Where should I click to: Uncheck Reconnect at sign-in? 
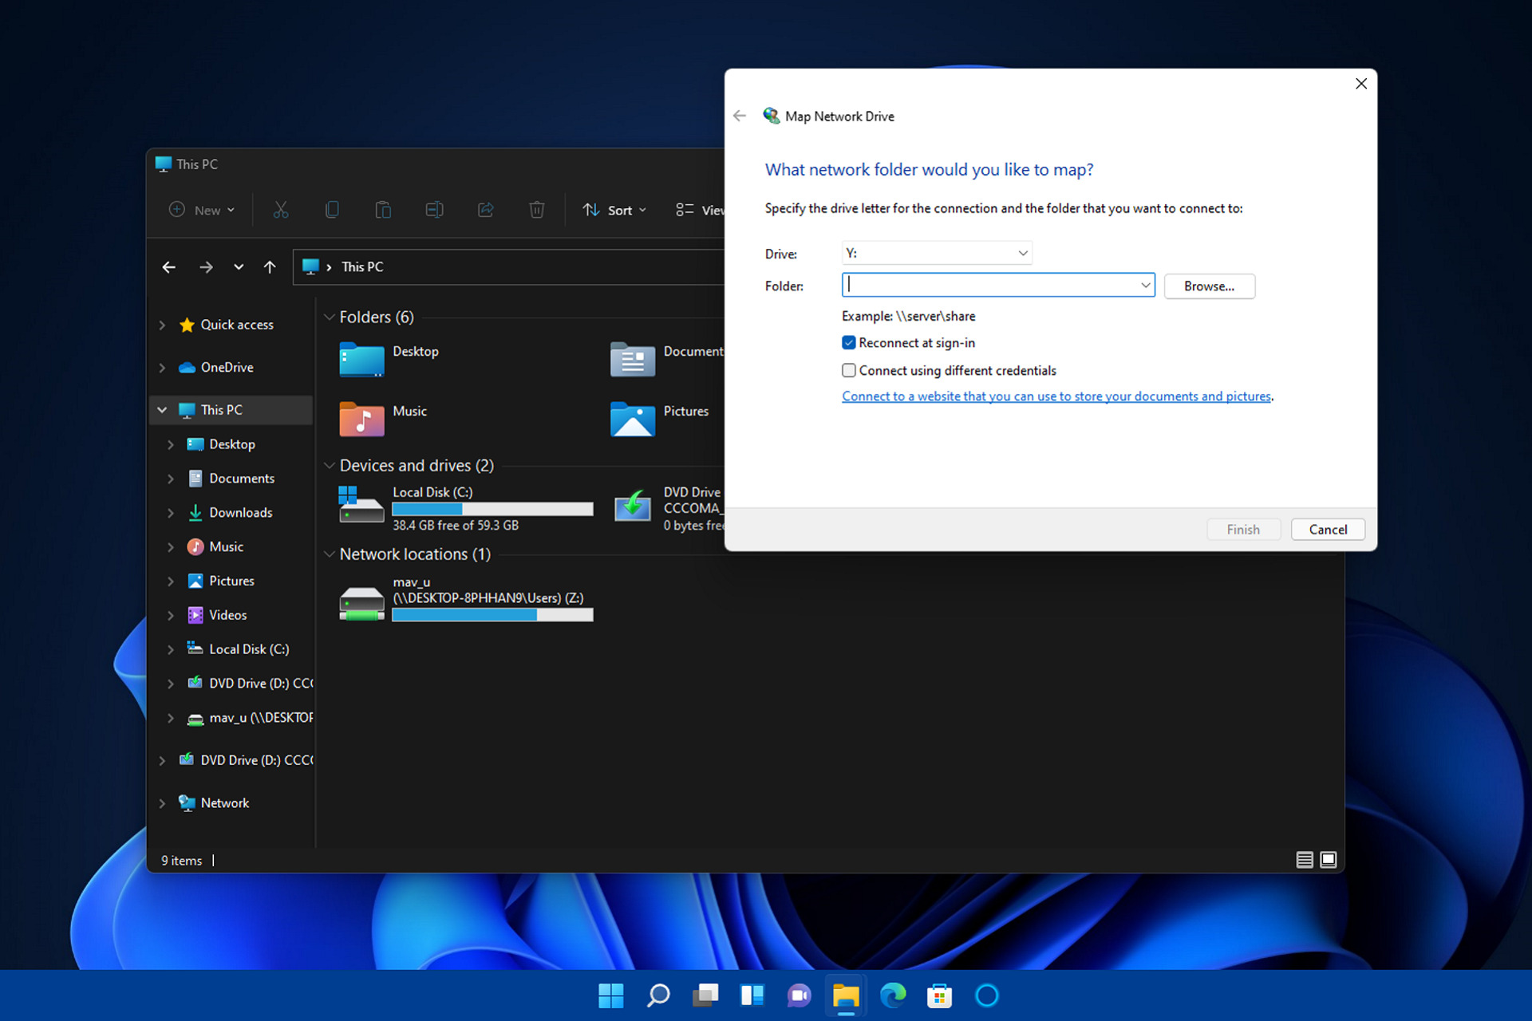(x=849, y=343)
